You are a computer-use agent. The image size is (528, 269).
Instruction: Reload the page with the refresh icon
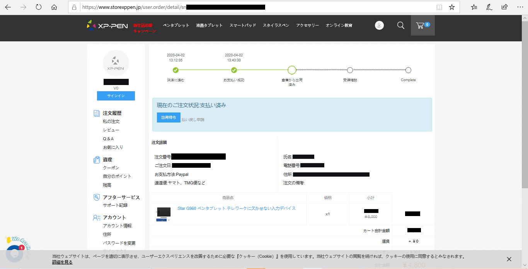click(x=39, y=7)
